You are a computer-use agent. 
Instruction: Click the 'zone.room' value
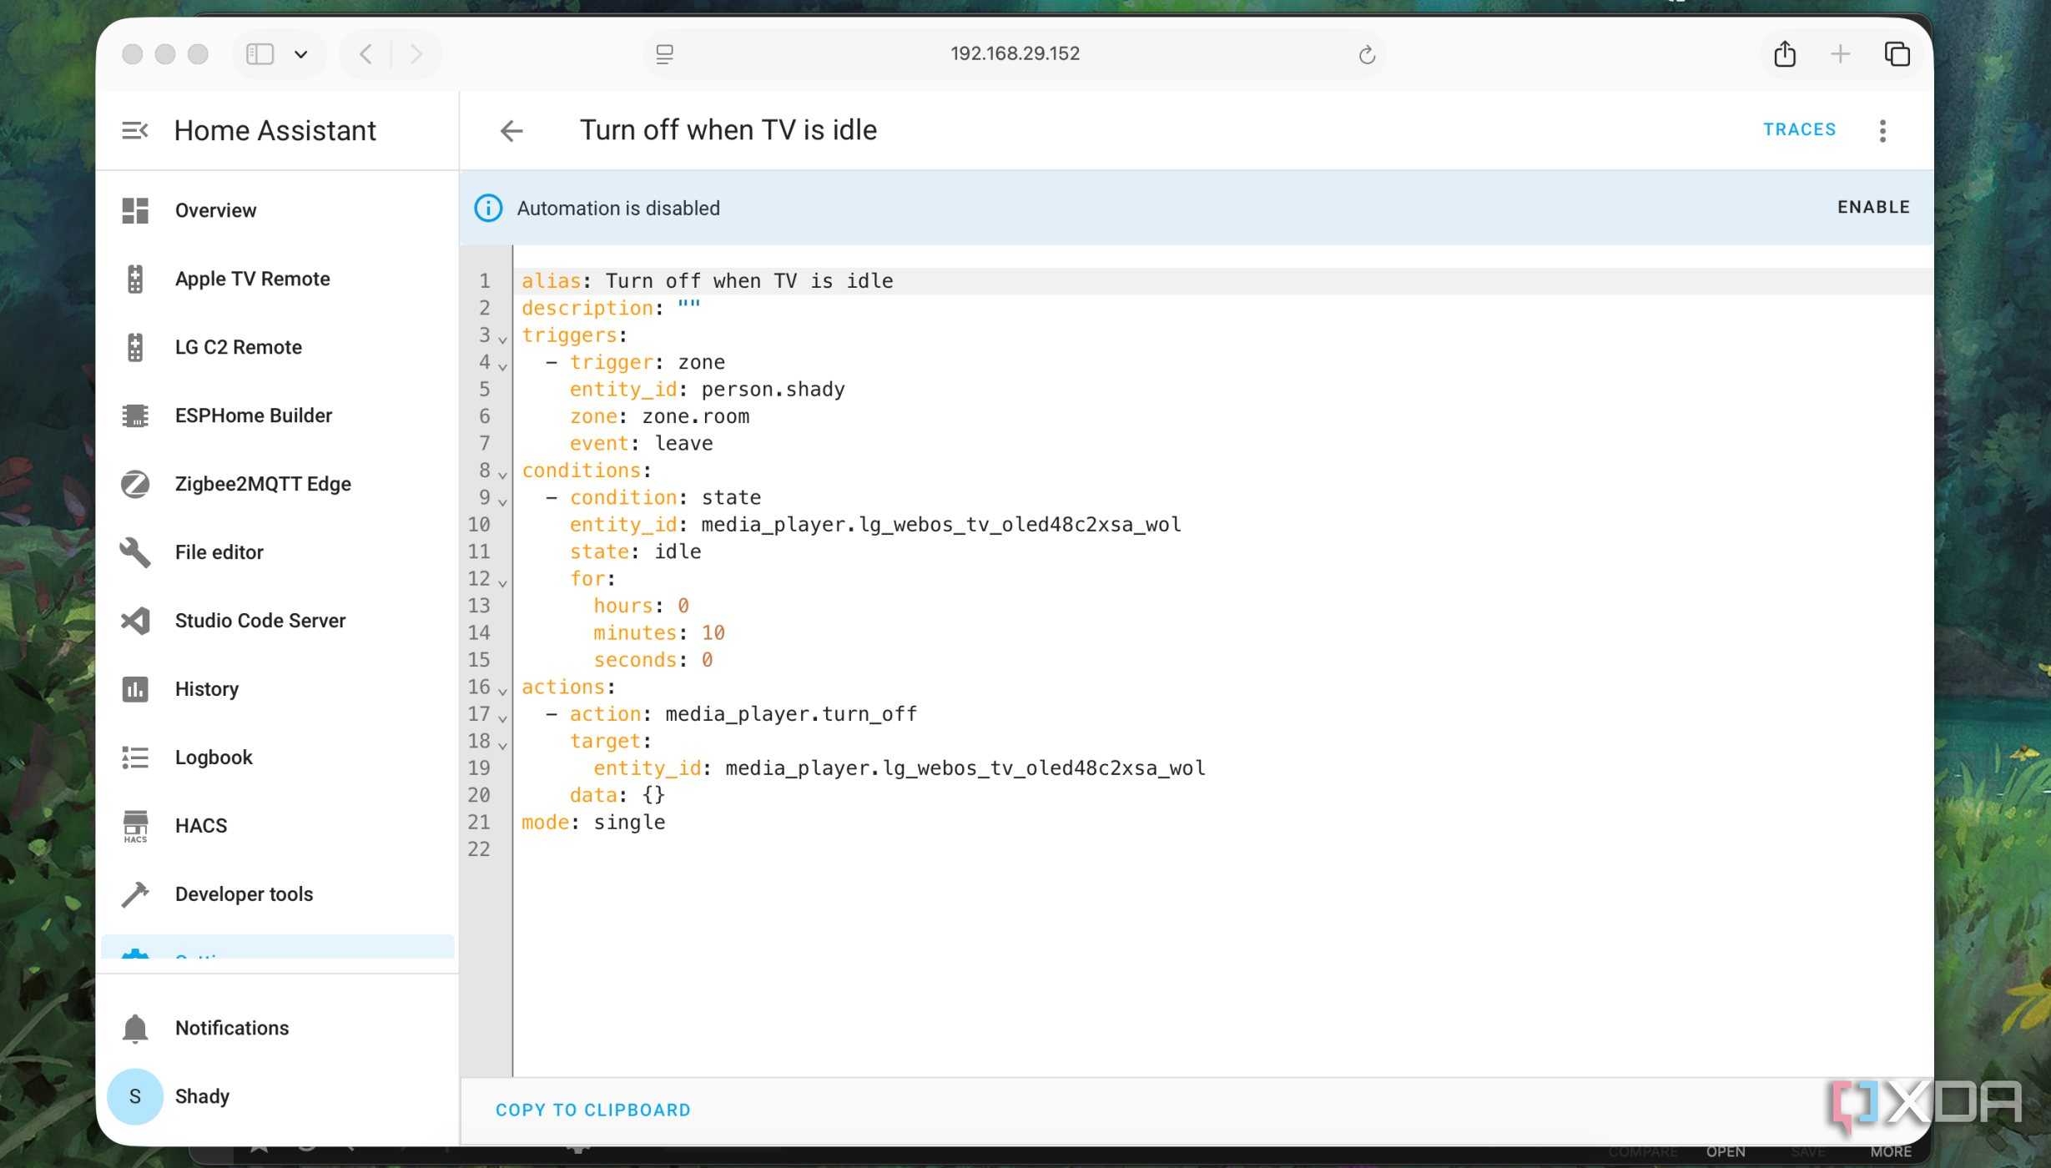tap(695, 416)
